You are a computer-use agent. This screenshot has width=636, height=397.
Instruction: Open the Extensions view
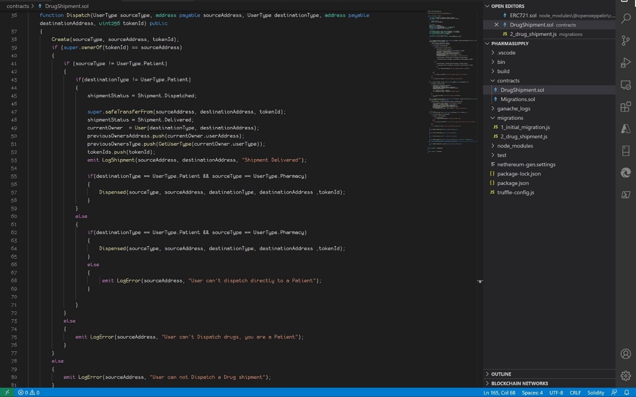click(x=626, y=107)
